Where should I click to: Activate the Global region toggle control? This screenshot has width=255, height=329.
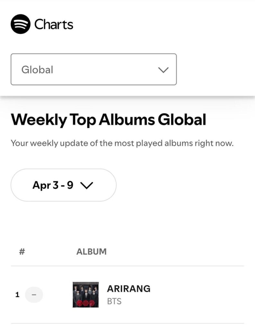pyautogui.click(x=94, y=69)
